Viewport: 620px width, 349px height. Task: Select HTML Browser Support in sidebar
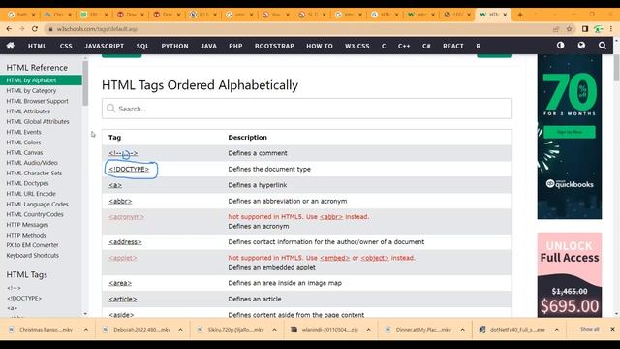pyautogui.click(x=37, y=101)
